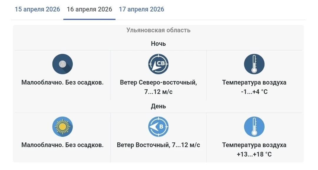Viewport: 318px width, 170px height.
Task: Click the night temperature -1...+4 °C text
Action: [x=254, y=92]
